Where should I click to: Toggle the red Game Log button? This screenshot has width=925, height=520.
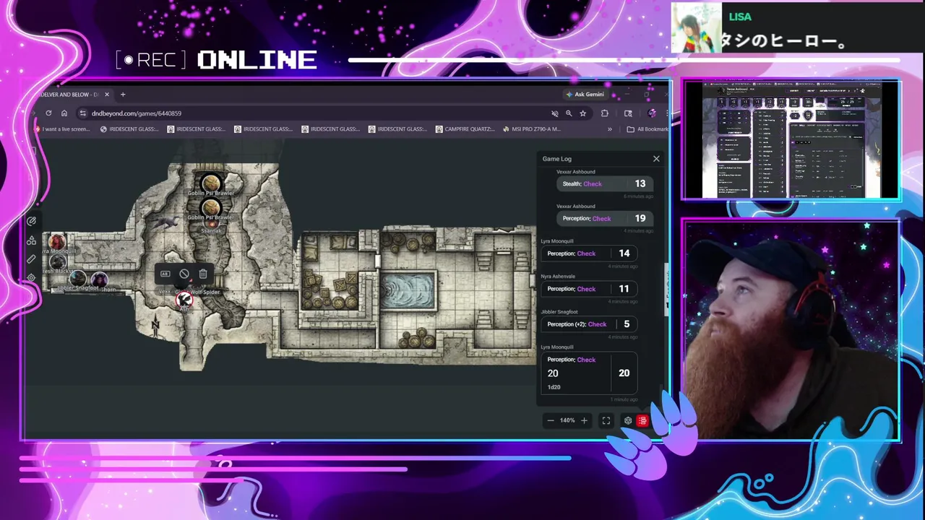tap(642, 420)
